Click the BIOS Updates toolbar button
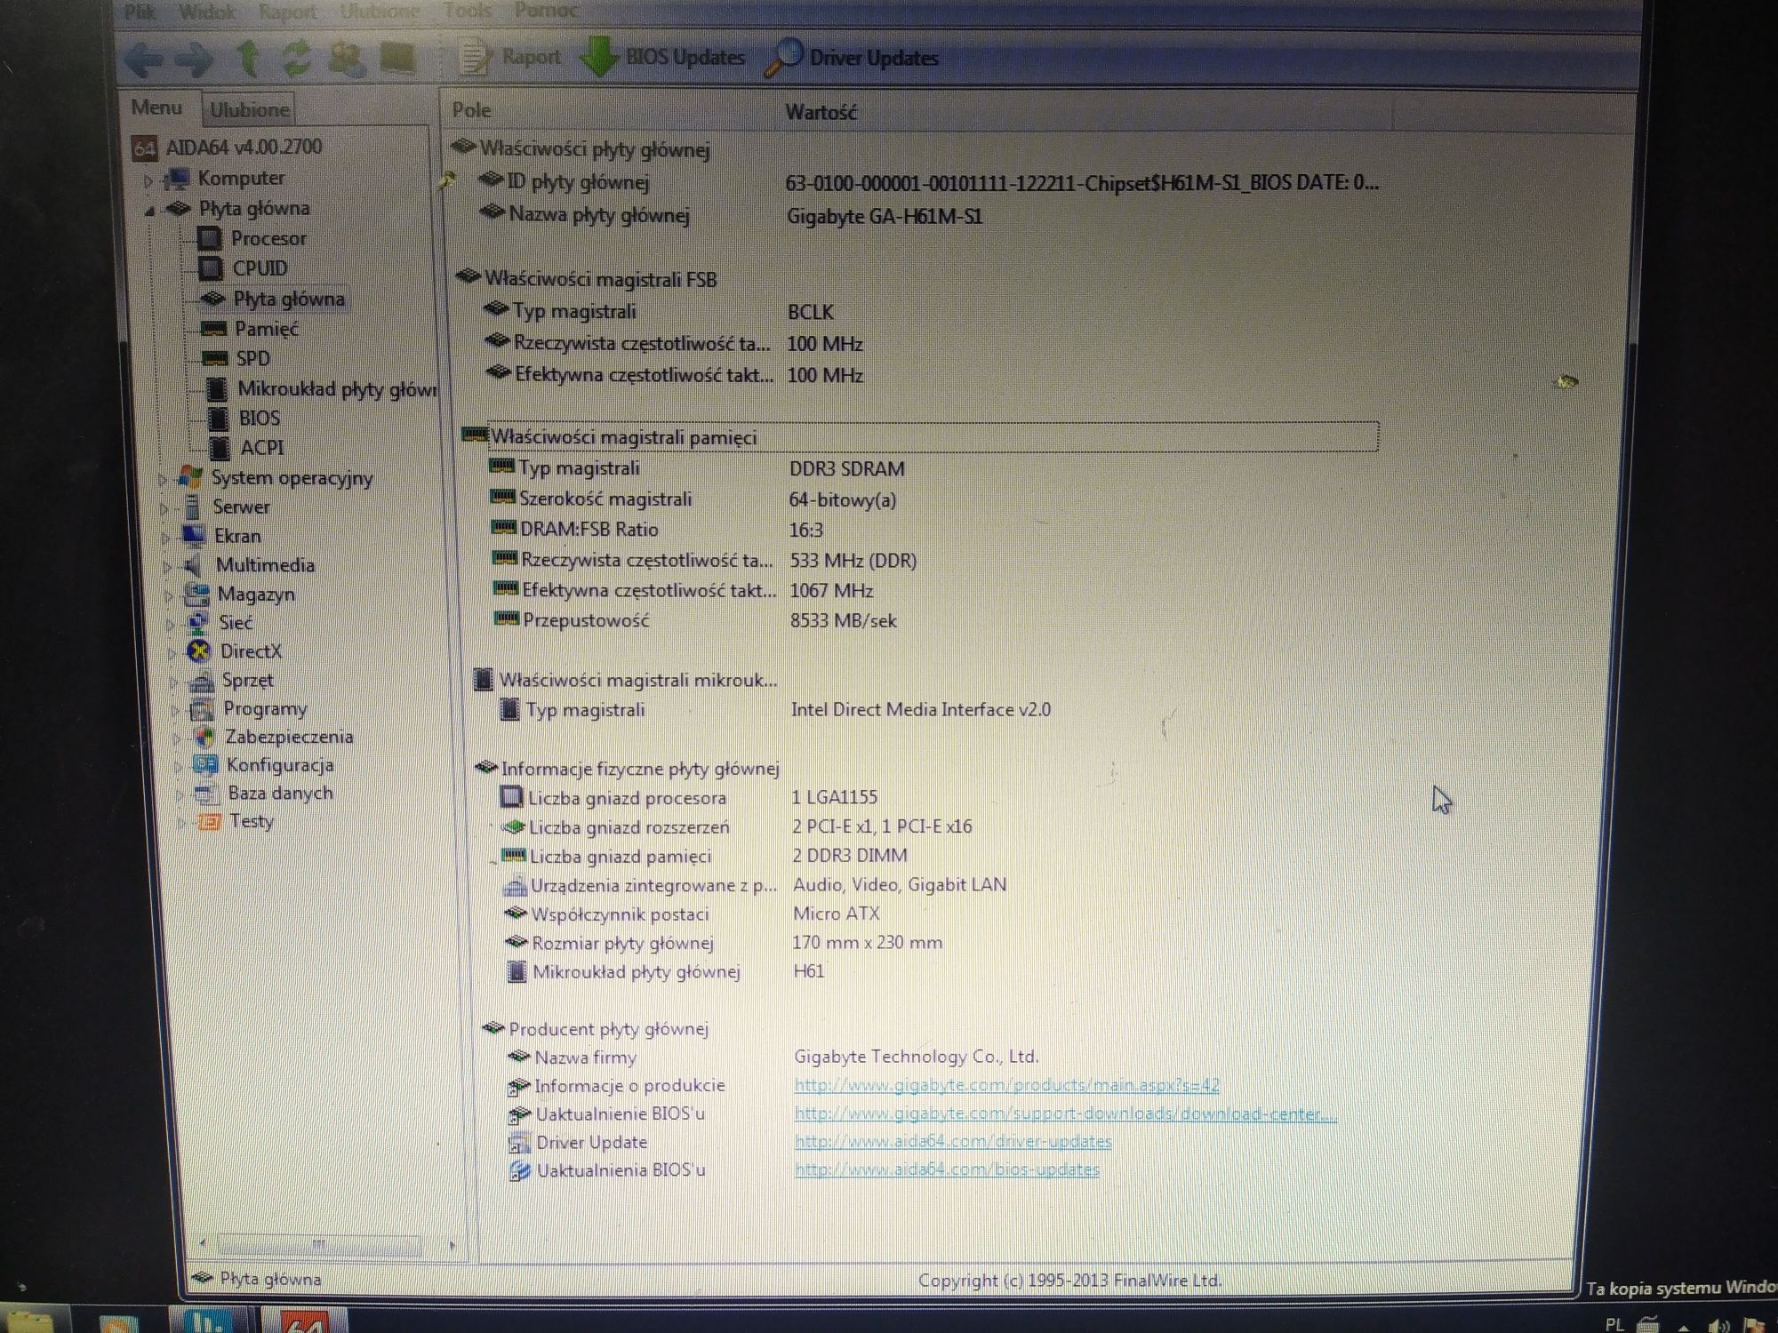1778x1333 pixels. (663, 58)
